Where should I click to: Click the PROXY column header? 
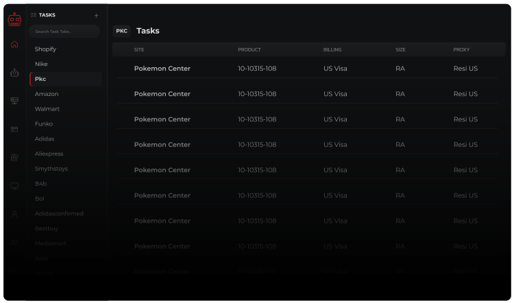coord(461,50)
